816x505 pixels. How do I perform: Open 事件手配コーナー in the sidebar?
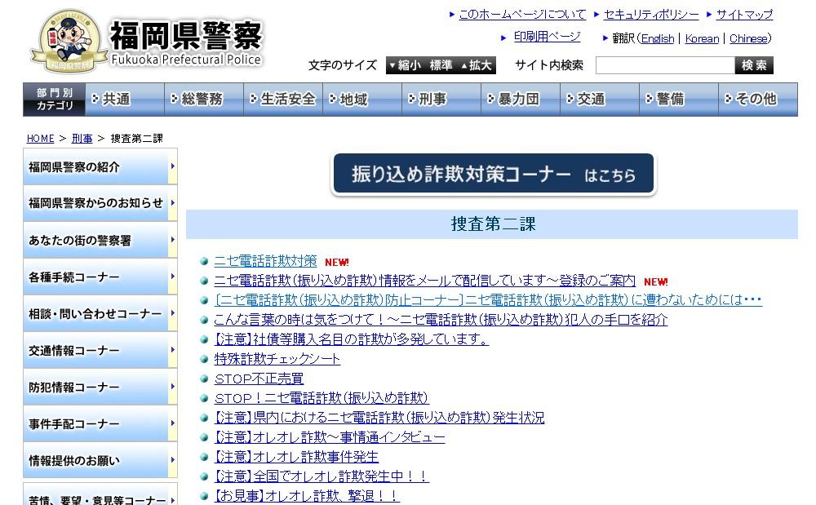[x=100, y=424]
